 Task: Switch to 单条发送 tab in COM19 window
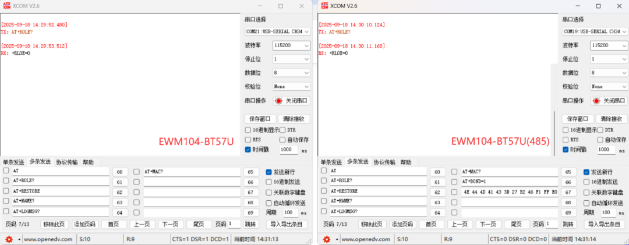coord(331,162)
